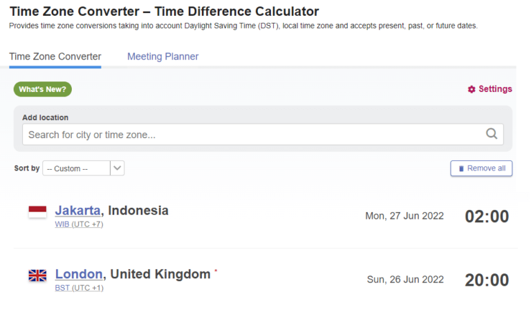Image resolution: width=531 pixels, height=310 pixels.
Task: Click the Remove all button
Action: click(x=481, y=168)
